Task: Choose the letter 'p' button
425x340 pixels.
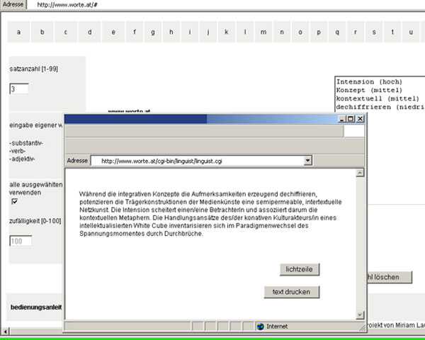Action: [x=318, y=32]
